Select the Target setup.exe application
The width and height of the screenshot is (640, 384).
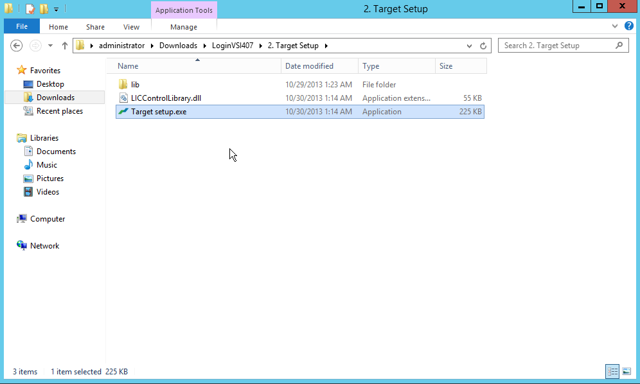300,111
